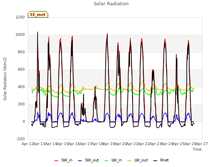The height and width of the screenshot is (167, 223).
Task: Click the 1200 y-axis tick label
Action: [x=20, y=17]
